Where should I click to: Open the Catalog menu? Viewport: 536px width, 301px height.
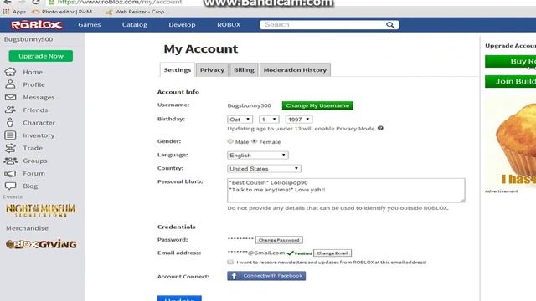(135, 25)
